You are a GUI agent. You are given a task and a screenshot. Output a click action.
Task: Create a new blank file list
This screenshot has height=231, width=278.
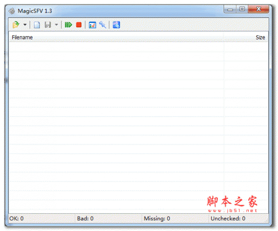click(37, 25)
